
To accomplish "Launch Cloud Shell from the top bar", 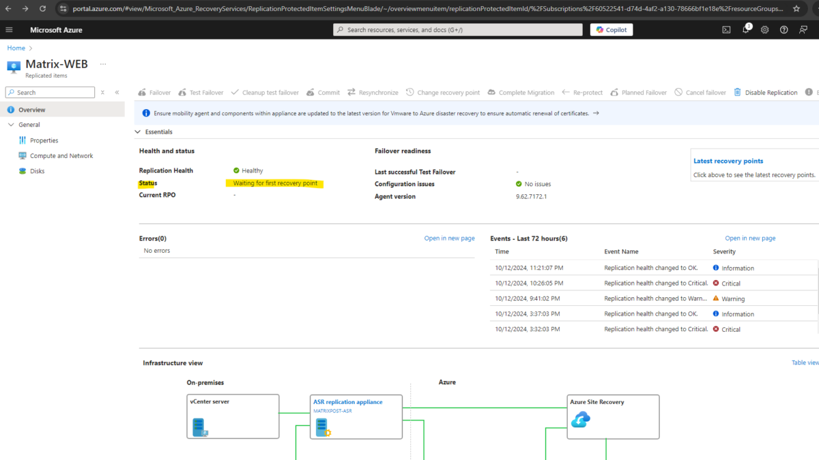I will tap(726, 29).
